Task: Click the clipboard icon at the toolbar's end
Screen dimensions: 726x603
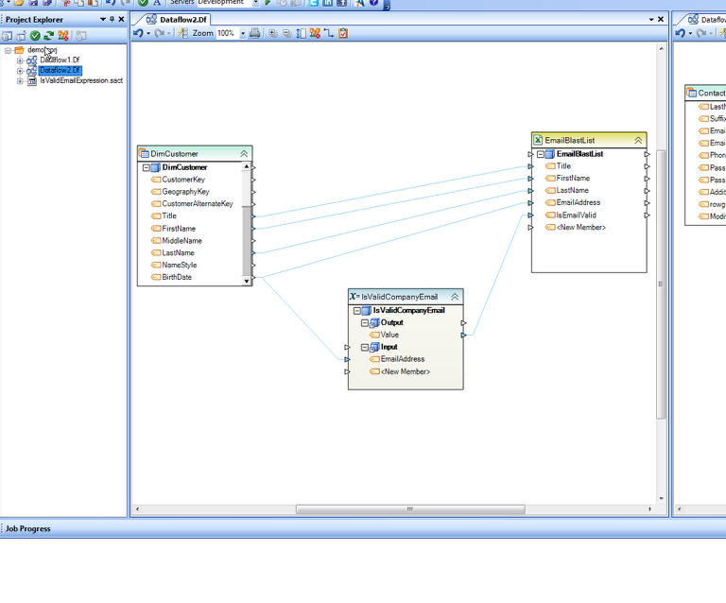Action: point(342,33)
